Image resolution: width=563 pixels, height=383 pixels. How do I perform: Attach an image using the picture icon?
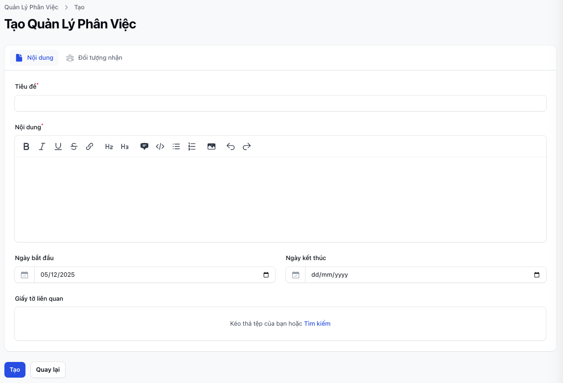[x=211, y=146]
